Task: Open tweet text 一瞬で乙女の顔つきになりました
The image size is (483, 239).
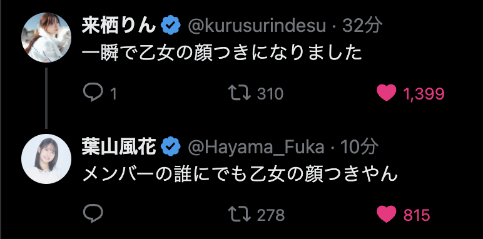Action: [x=221, y=53]
